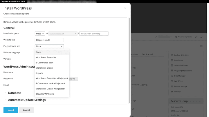Toggle the Plugin/theme set dropdown
Image resolution: width=209 pixels, height=117 pixels.
(x=49, y=46)
